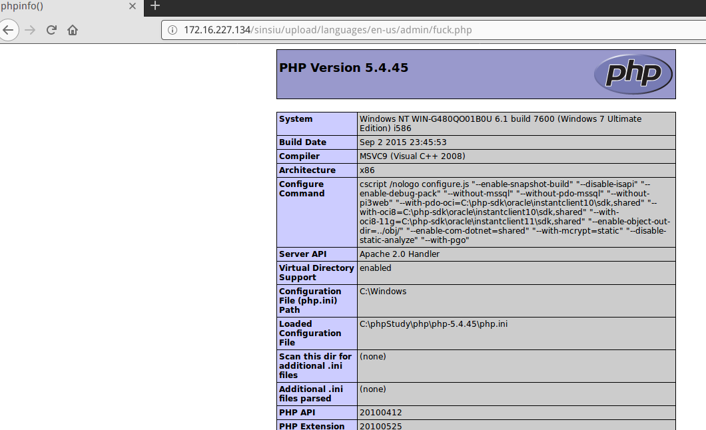Image resolution: width=706 pixels, height=430 pixels.
Task: Select the Windows NT system value text
Action: click(x=500, y=124)
